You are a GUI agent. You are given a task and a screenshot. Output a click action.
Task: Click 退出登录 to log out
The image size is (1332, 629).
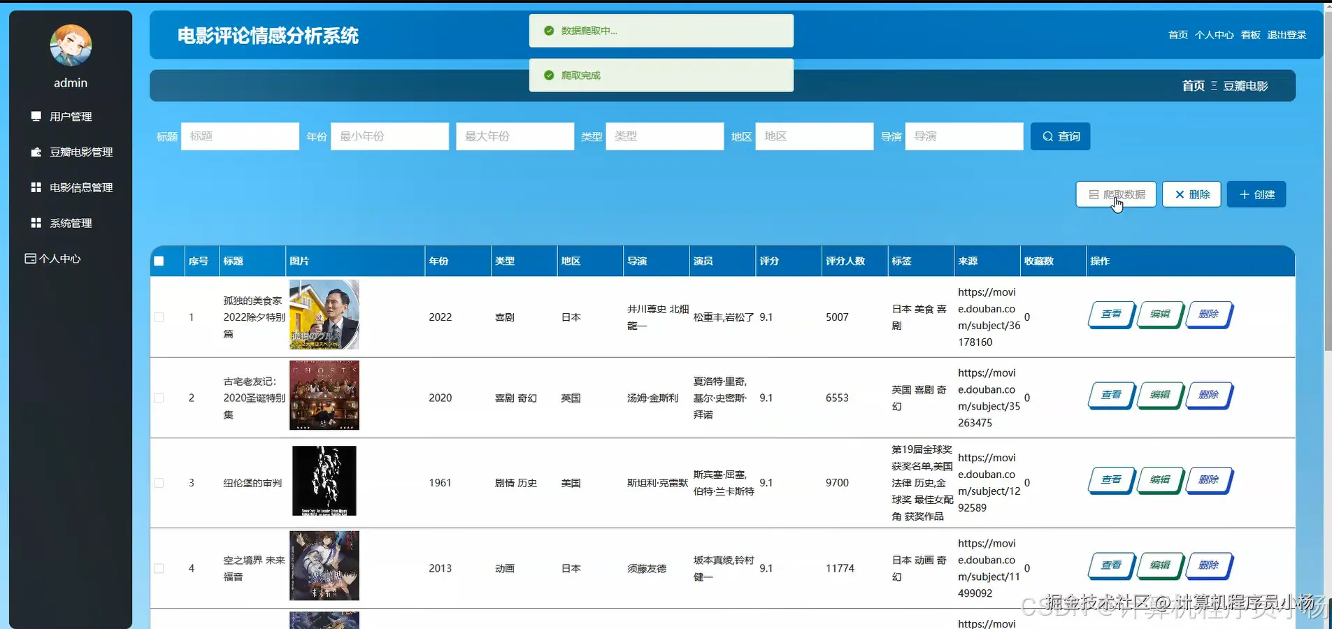(1287, 35)
